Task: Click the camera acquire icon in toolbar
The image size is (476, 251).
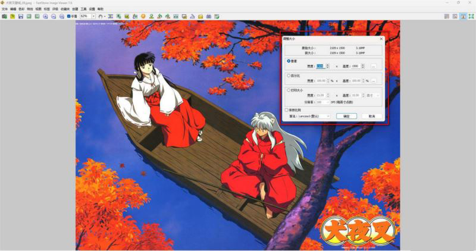Action: 4,17
